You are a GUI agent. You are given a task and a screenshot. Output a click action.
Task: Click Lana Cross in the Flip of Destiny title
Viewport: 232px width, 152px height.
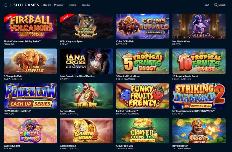point(77,76)
